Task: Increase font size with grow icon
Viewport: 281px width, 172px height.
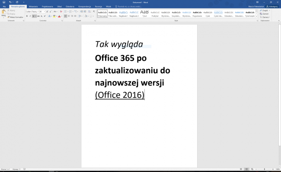Action: [47, 12]
